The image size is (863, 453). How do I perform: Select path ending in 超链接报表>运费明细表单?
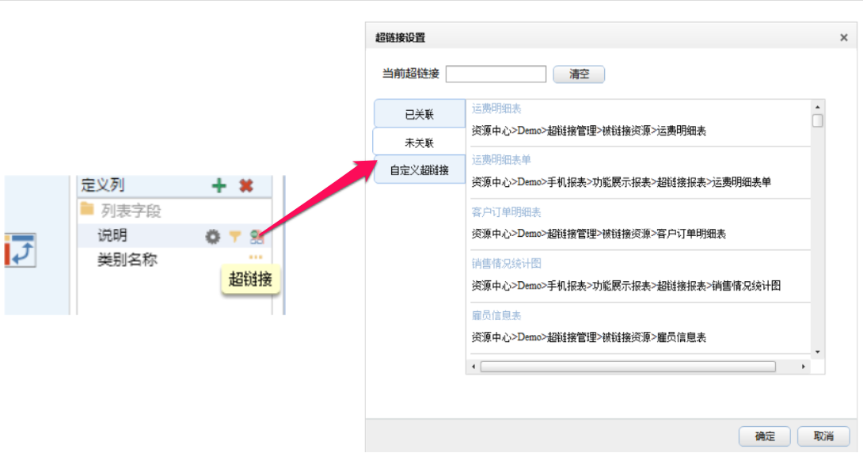(621, 182)
